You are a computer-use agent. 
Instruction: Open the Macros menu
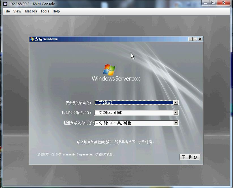(x=31, y=11)
